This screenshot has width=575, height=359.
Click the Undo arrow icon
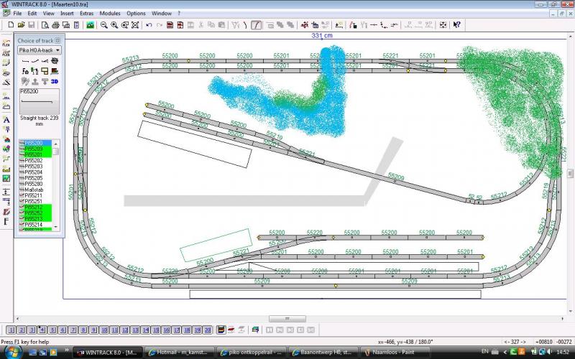tap(149, 25)
